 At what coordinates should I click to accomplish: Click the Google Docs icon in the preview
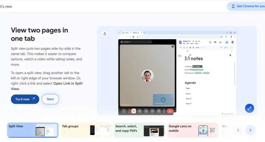(180, 42)
